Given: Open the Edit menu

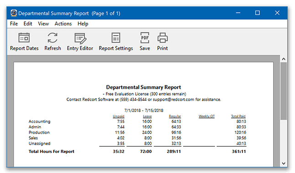Looking at the screenshot, I should click(28, 24).
